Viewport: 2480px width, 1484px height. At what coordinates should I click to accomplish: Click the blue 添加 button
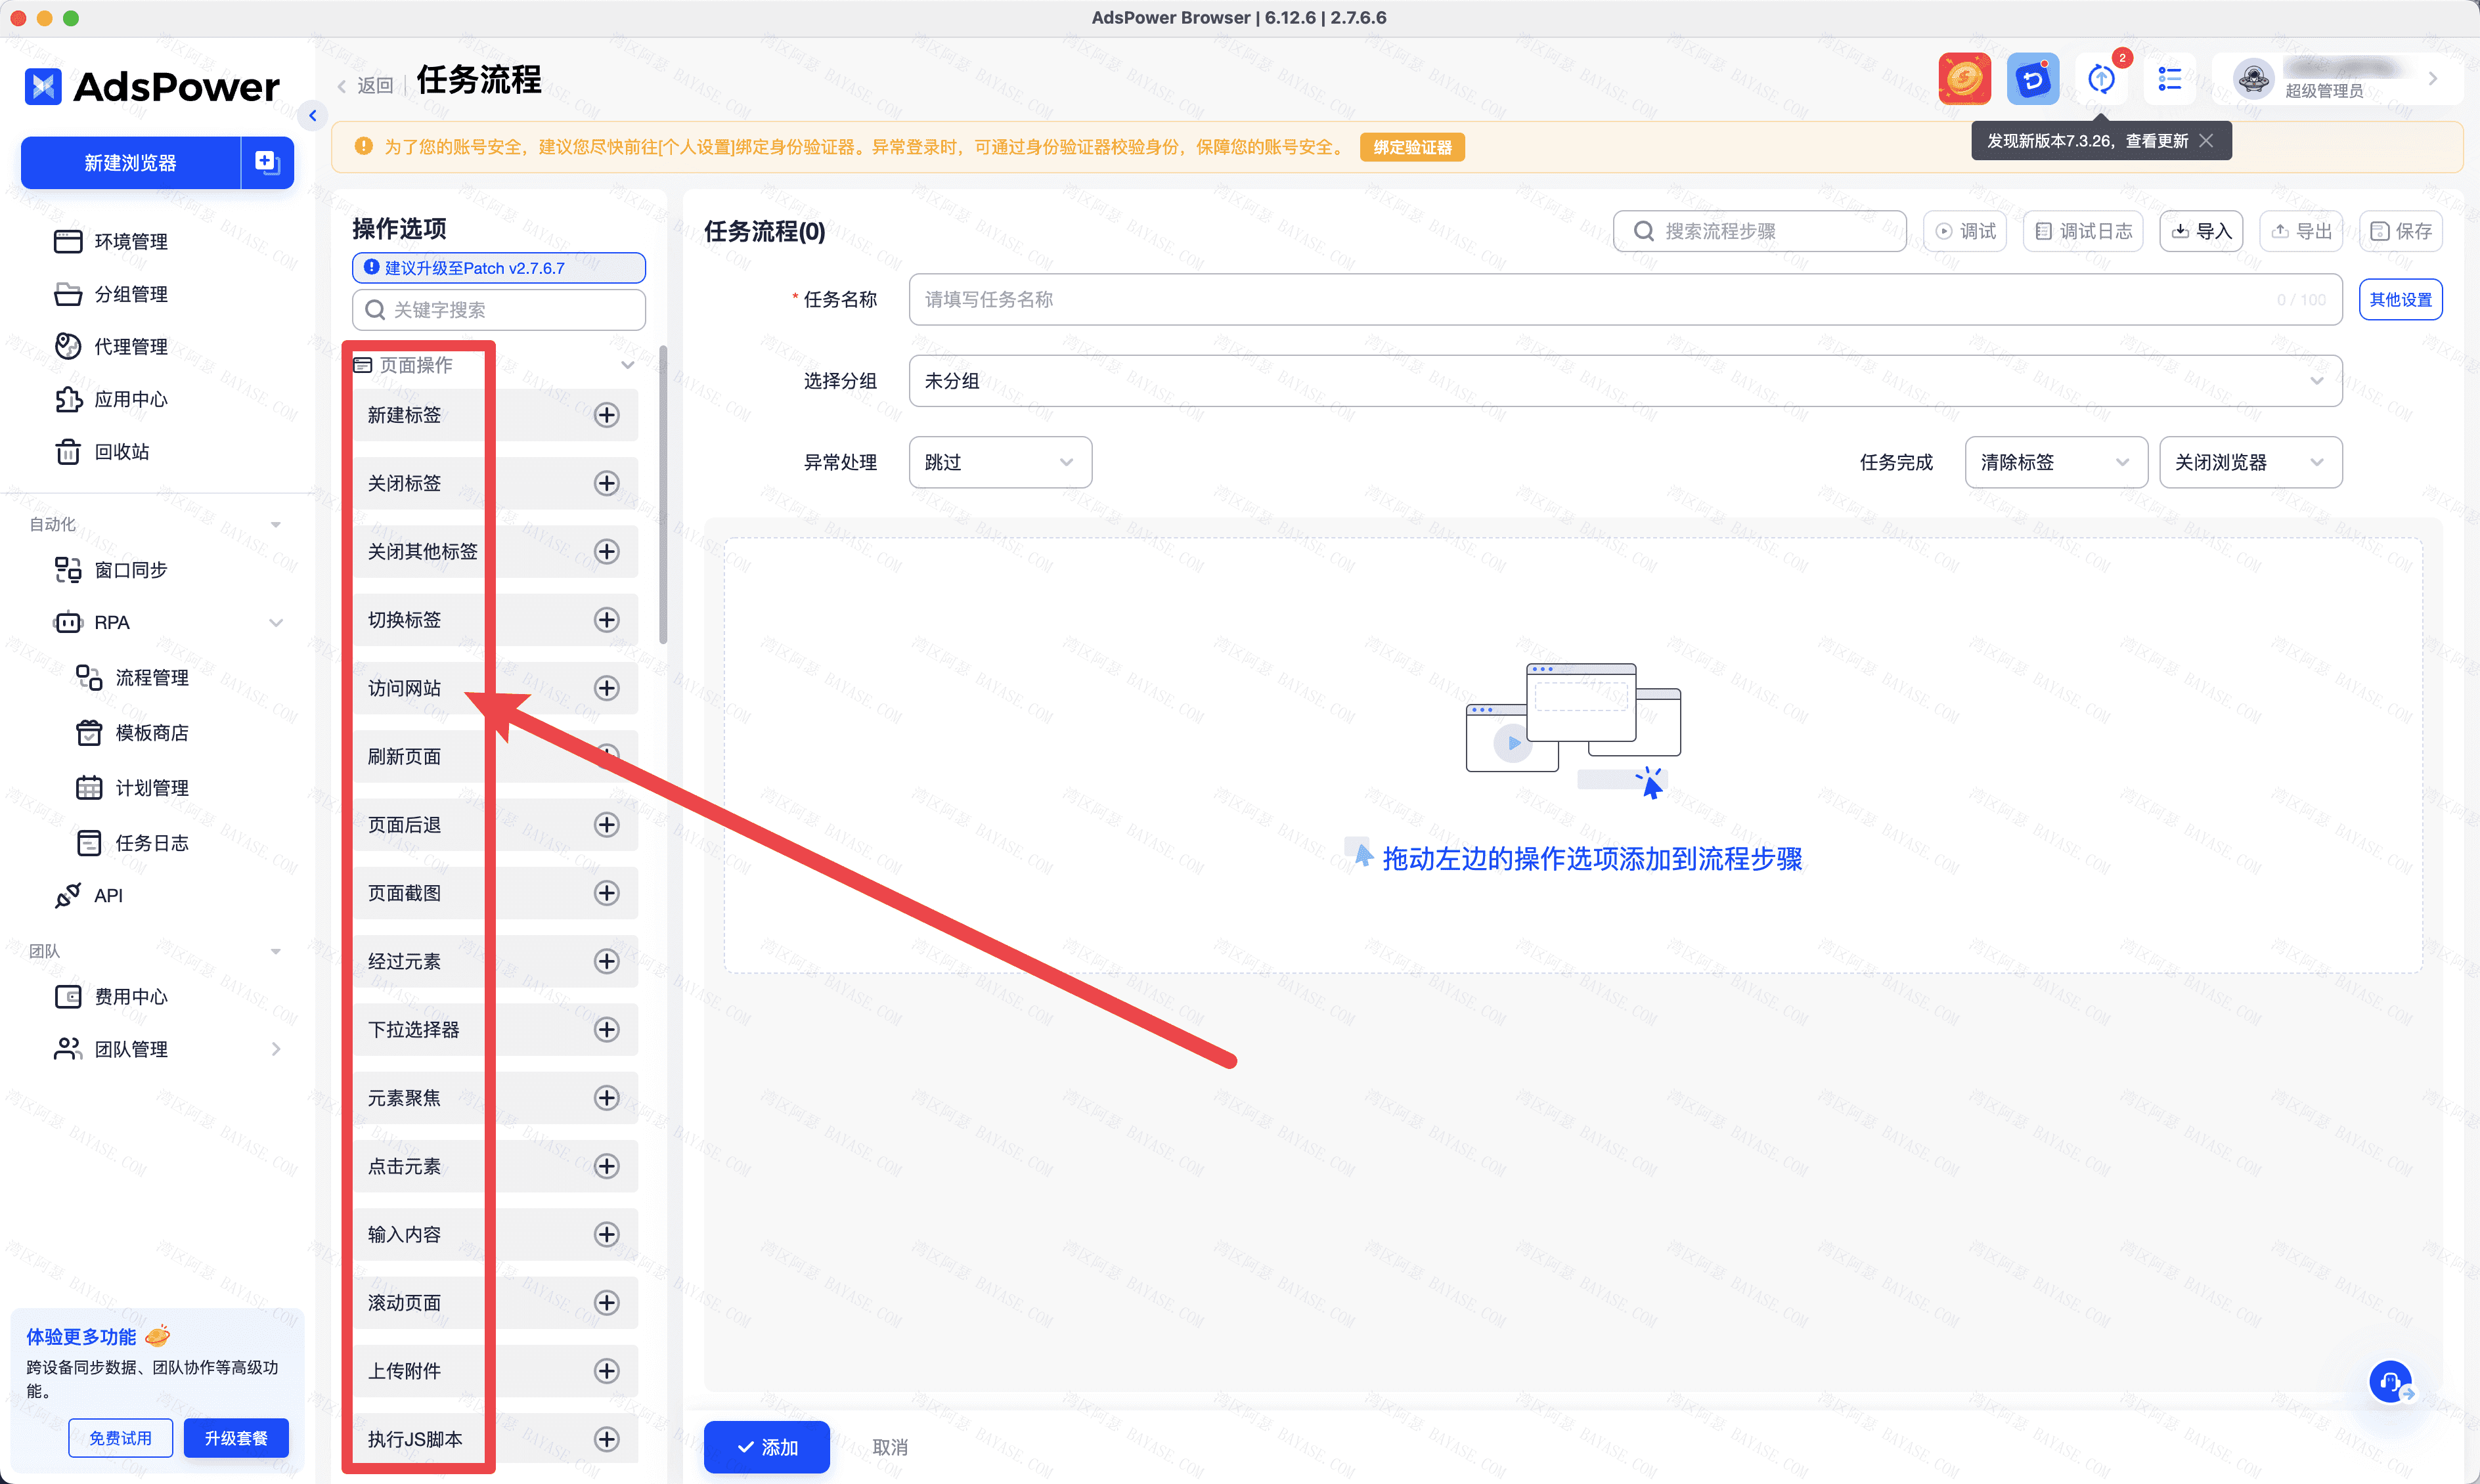point(767,1446)
